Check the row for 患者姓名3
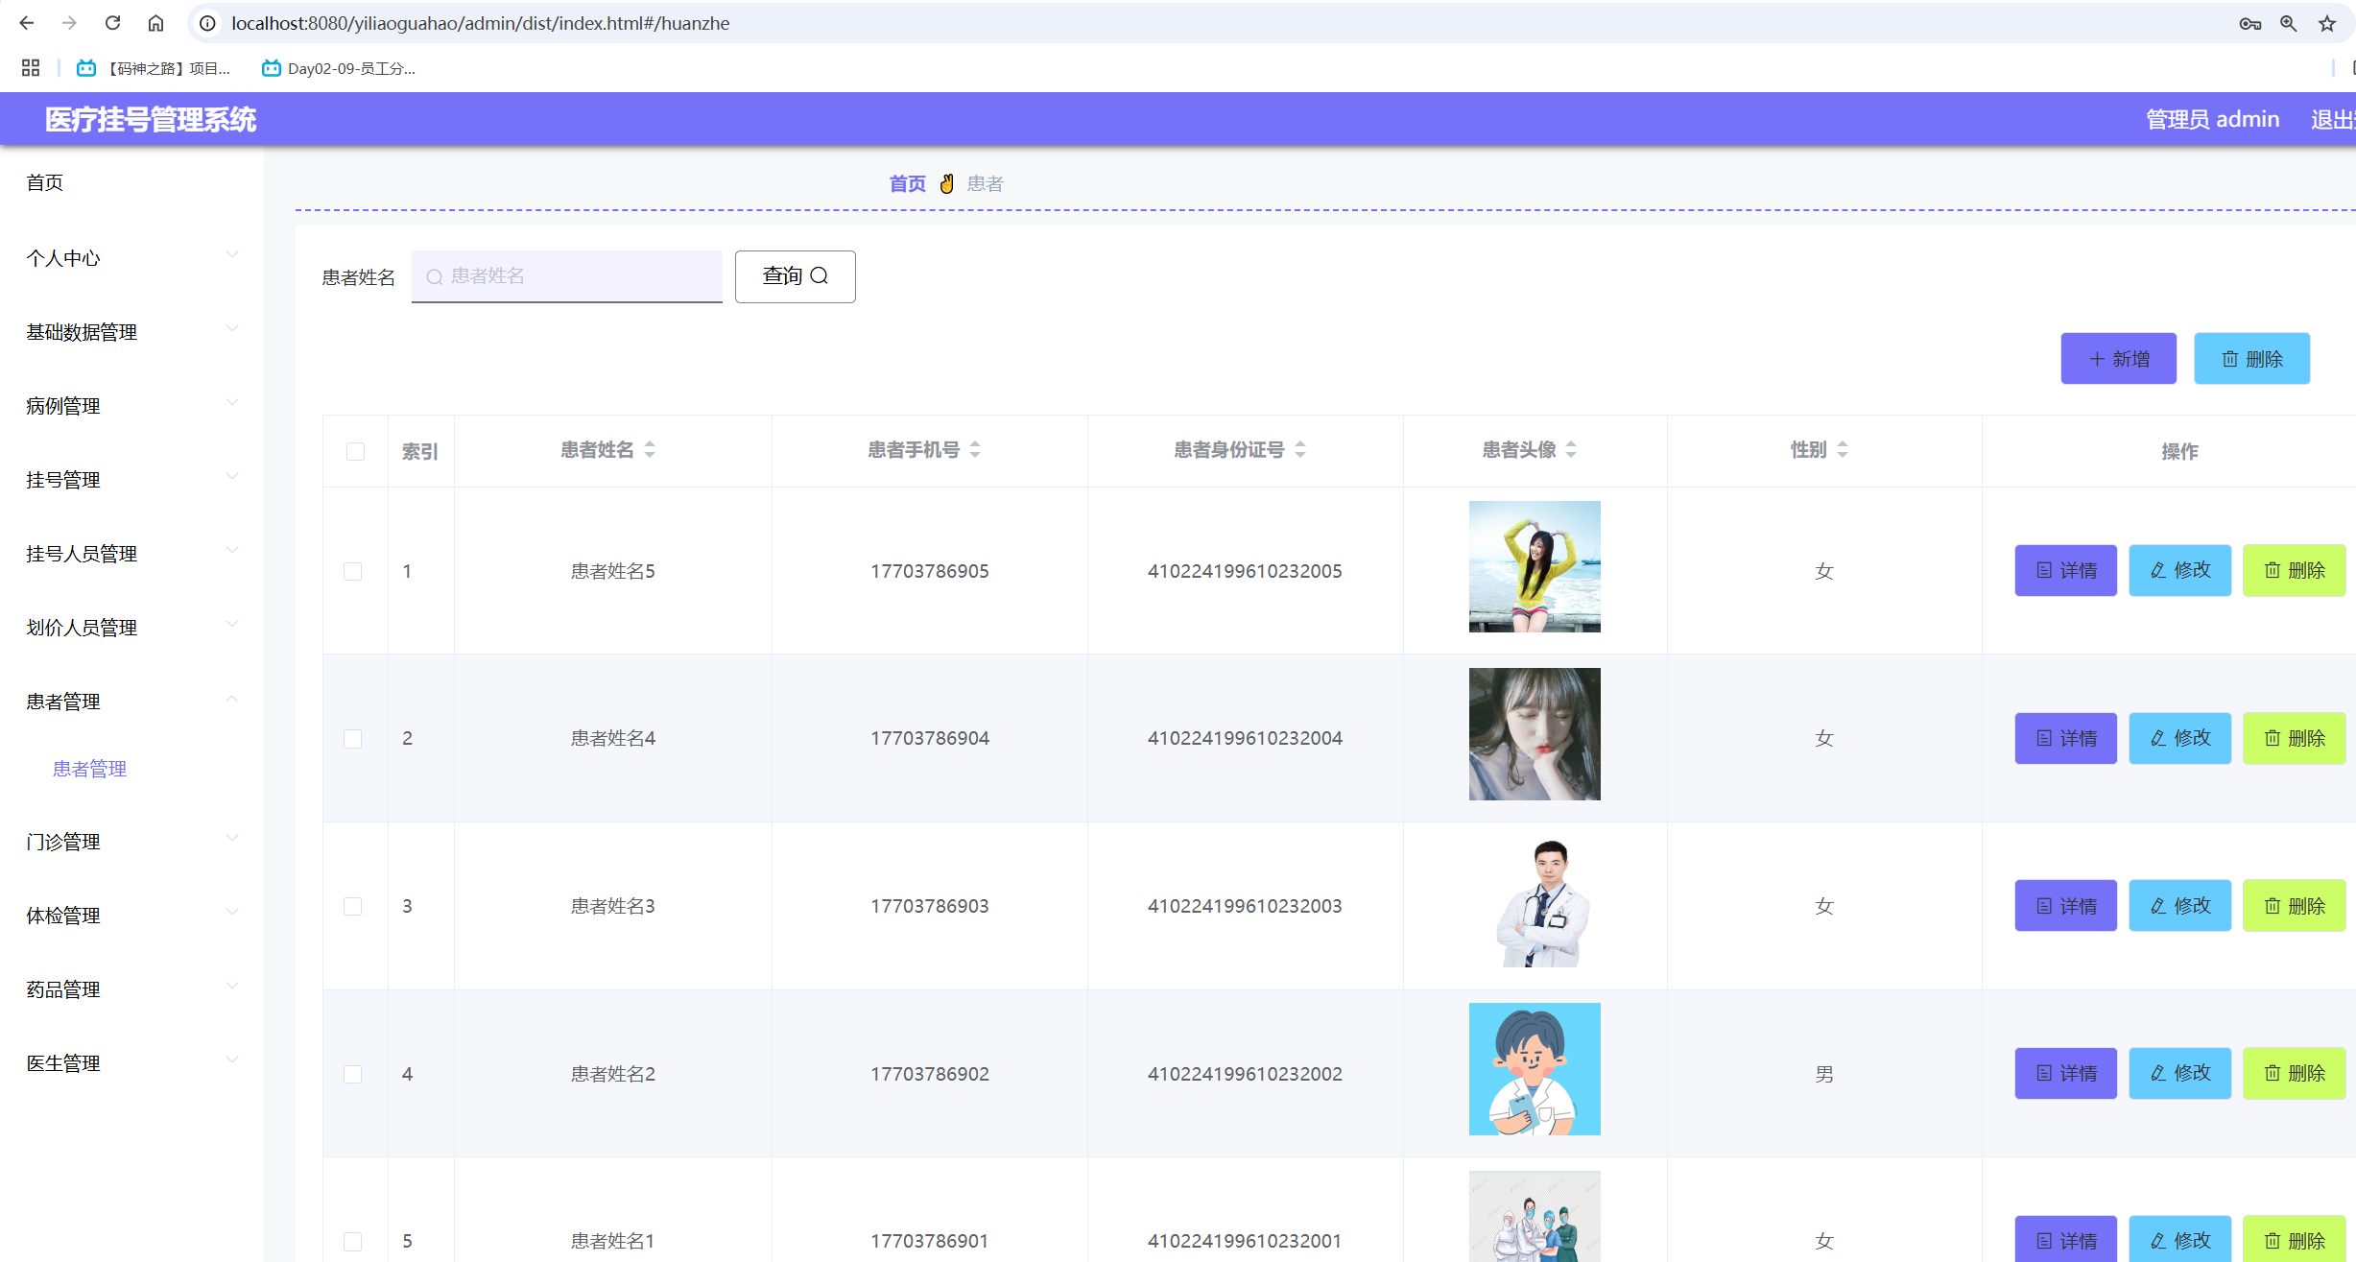Screen dimensions: 2356x1262 coord(353,906)
